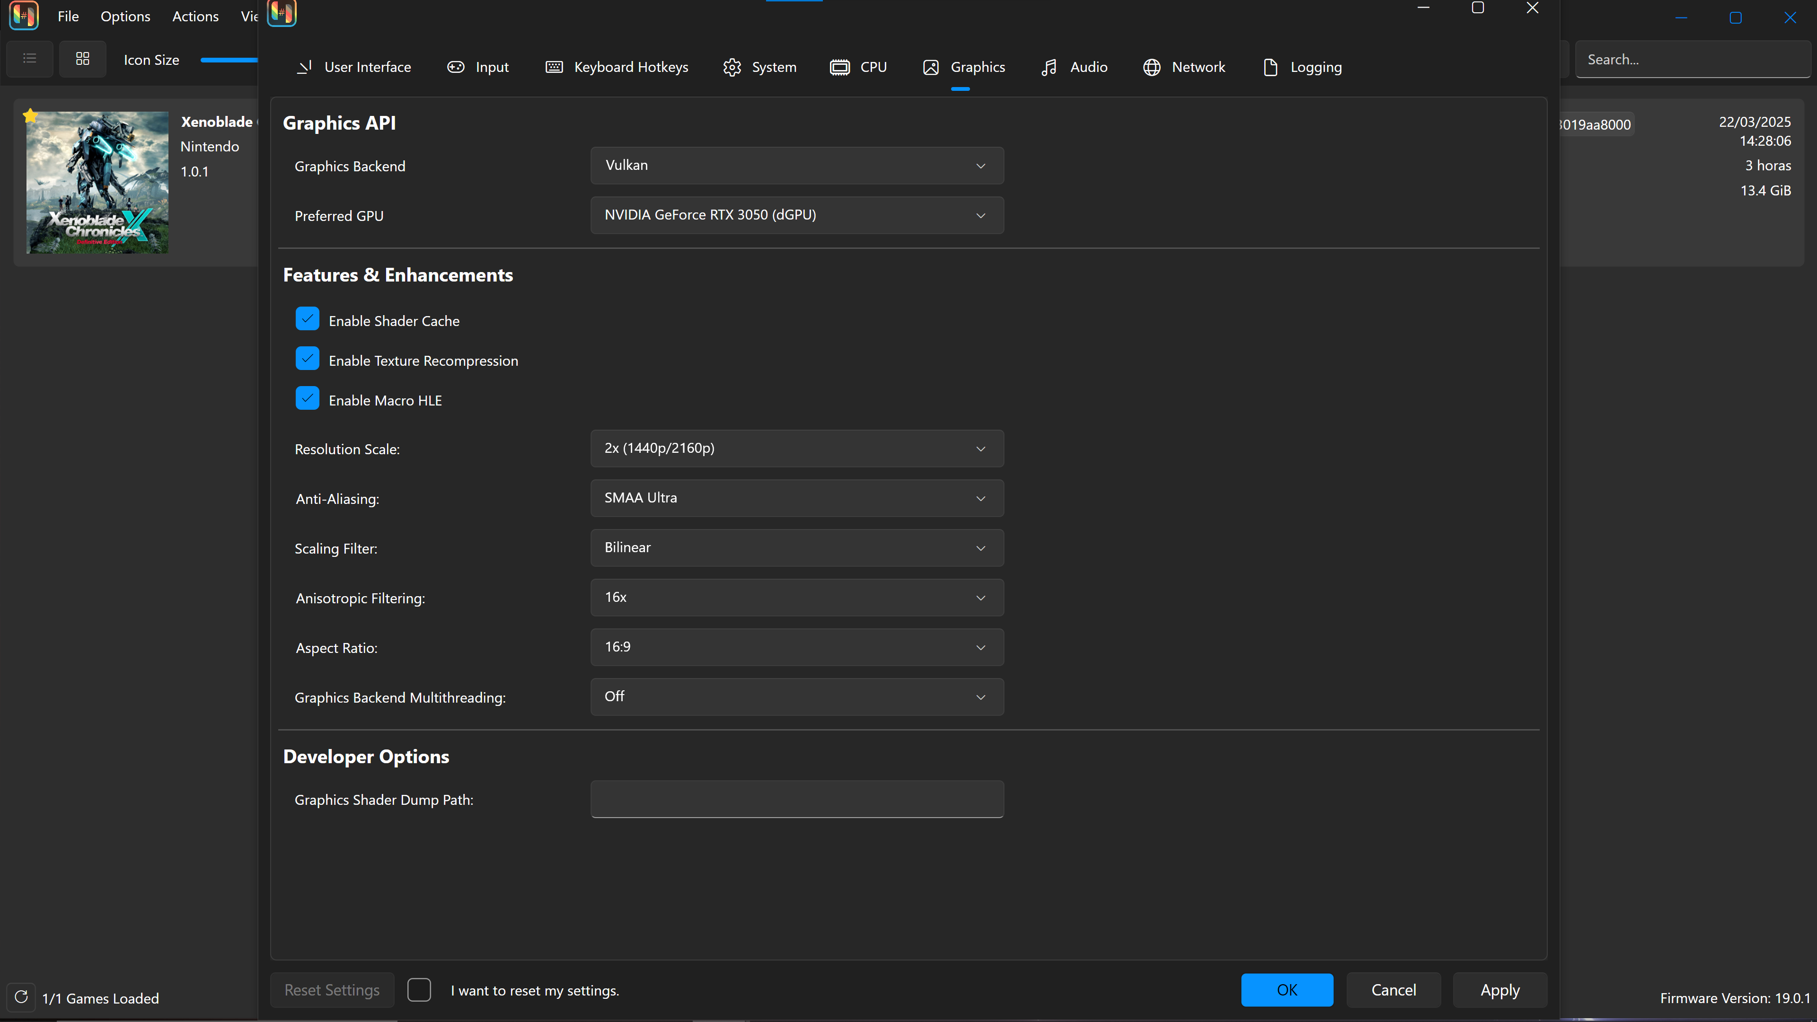This screenshot has height=1022, width=1817.
Task: Minimize the settings window
Action: pos(1423,8)
